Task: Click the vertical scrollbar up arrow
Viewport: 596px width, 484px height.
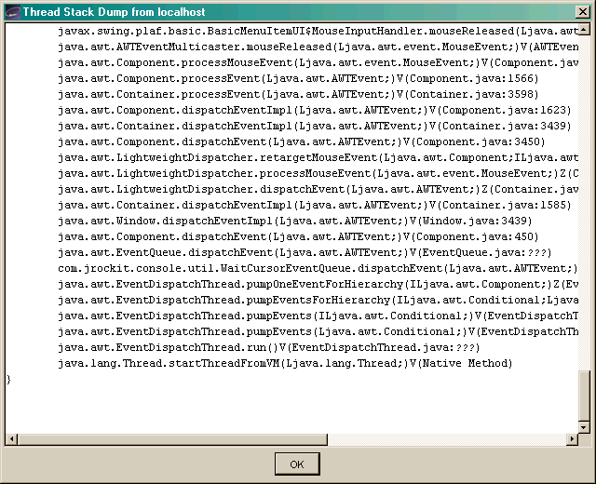Action: click(584, 29)
